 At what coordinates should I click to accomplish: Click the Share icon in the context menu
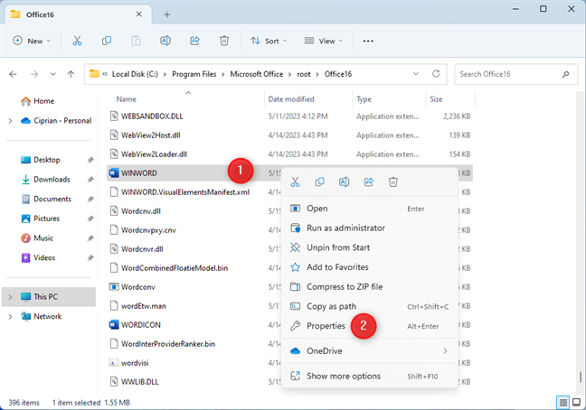pos(369,182)
